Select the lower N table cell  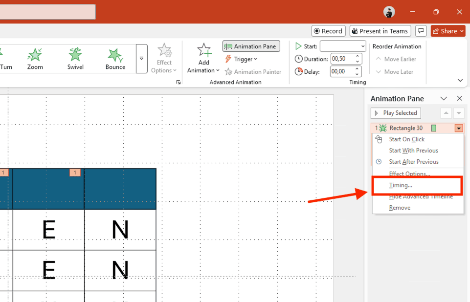[120, 270]
